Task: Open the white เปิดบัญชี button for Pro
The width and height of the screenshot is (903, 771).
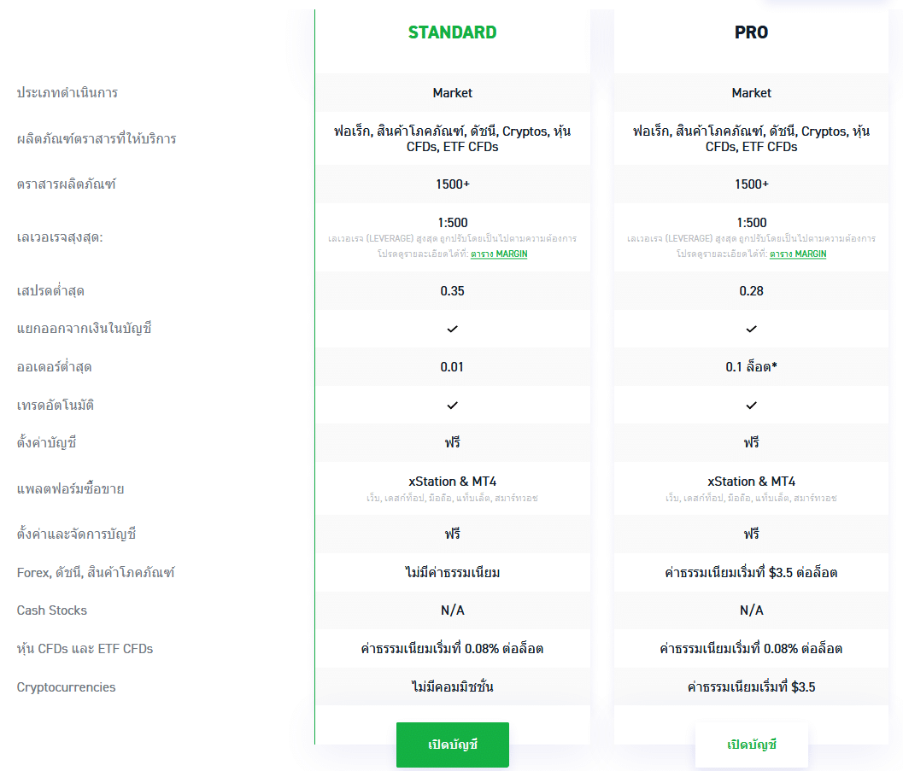Action: point(751,745)
